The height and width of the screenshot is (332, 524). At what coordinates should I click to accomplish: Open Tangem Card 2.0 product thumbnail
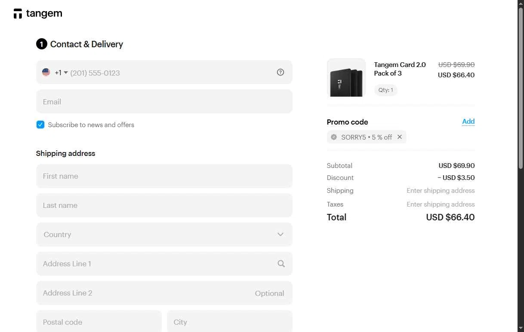346,78
